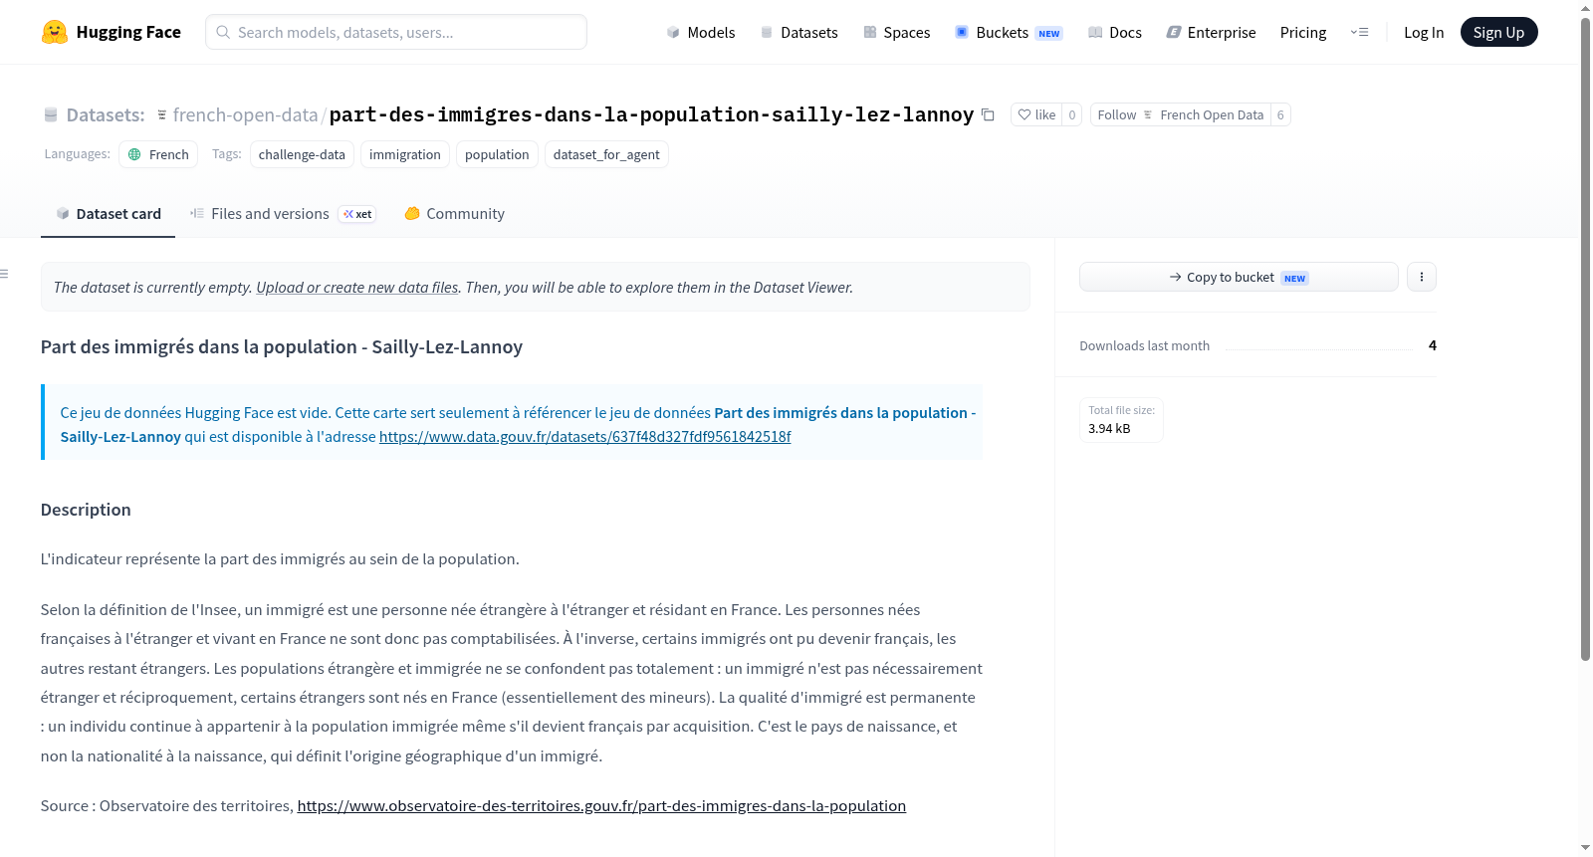Open the three-dot more options menu
Screen dimensions: 1593x857
point(1422,277)
